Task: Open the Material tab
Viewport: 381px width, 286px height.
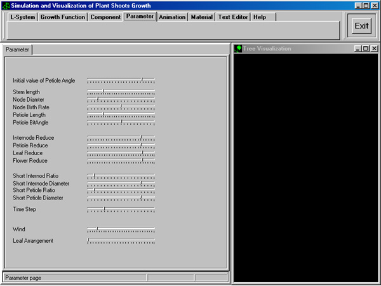Action: 202,17
